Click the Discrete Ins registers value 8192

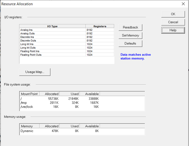click(89, 37)
